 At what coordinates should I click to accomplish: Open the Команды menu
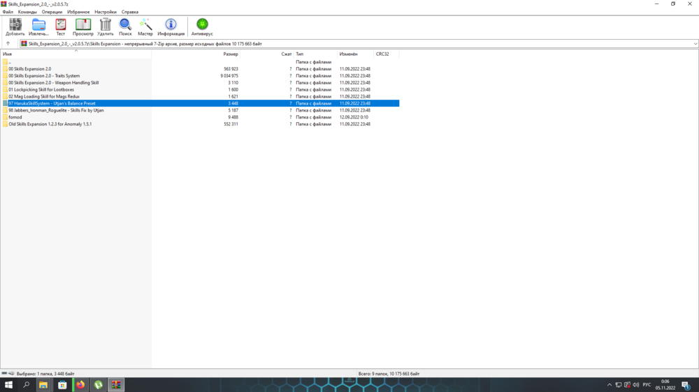pos(27,12)
